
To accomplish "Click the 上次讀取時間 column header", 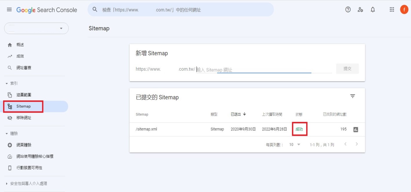I will click(x=272, y=114).
